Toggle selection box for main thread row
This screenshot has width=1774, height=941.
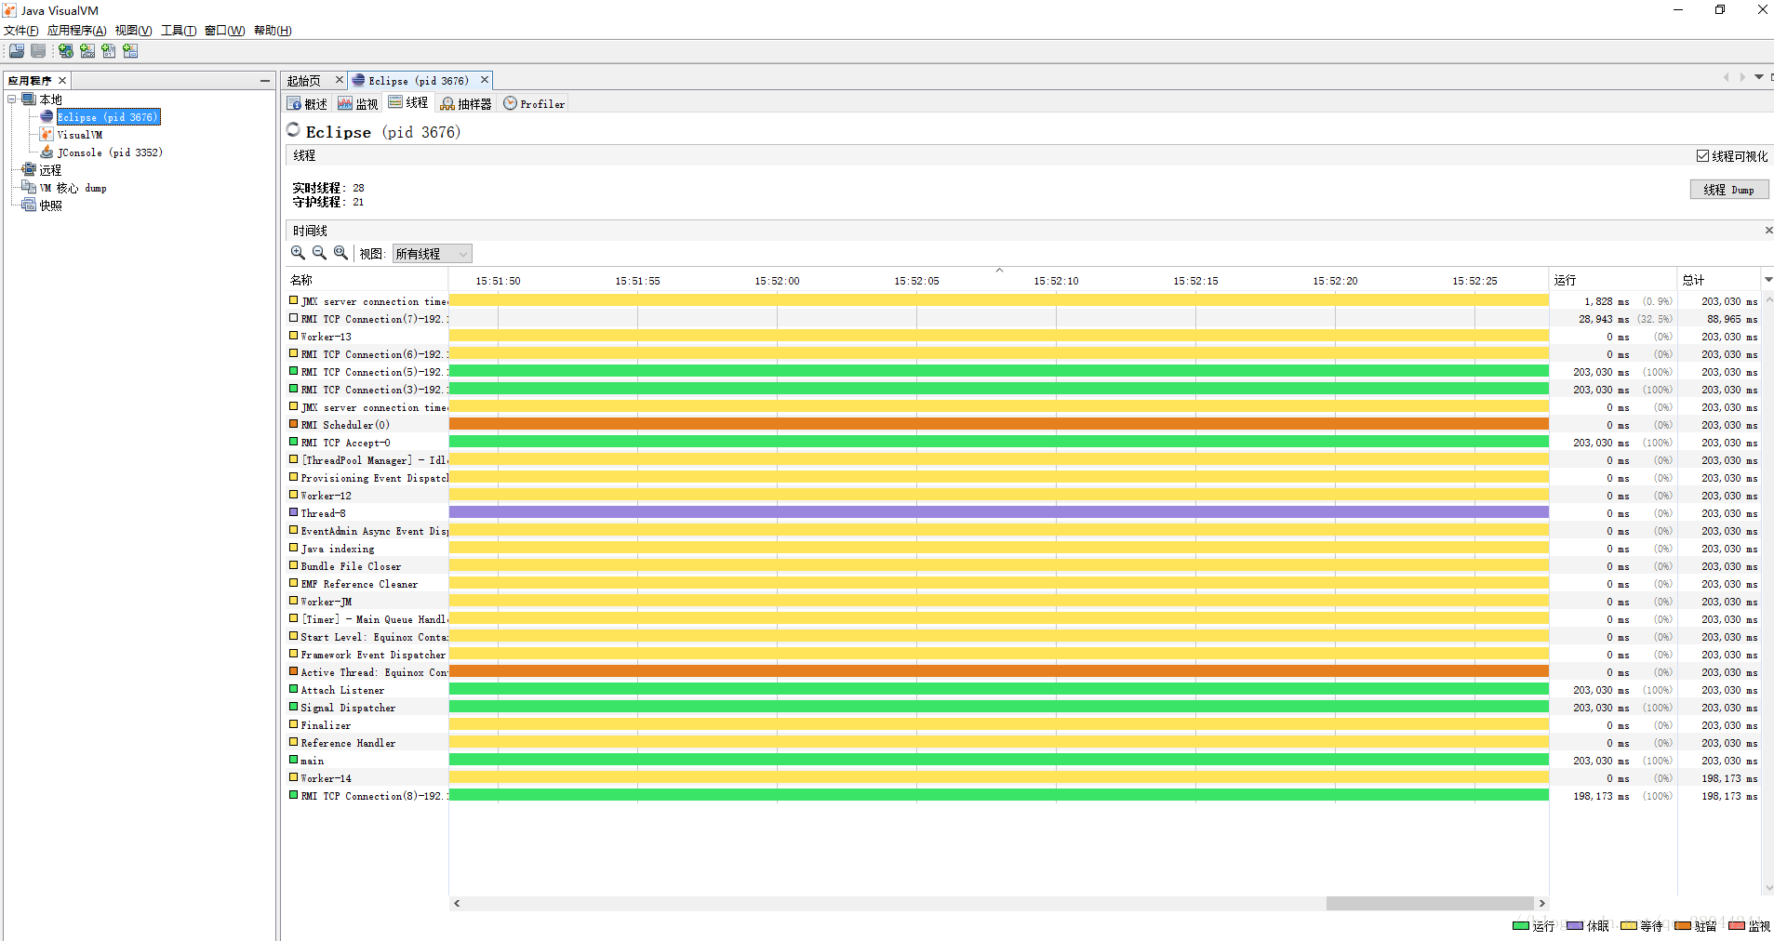(294, 760)
